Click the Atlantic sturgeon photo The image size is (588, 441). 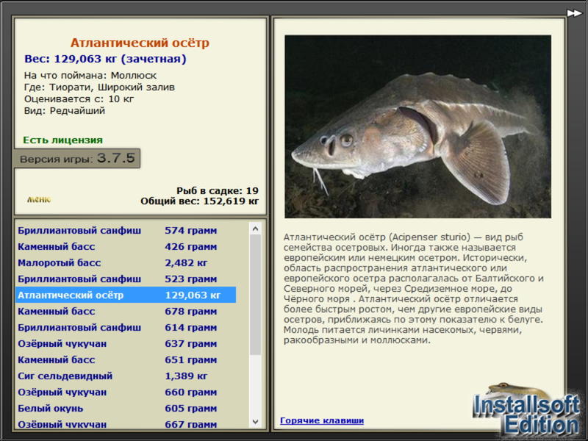[x=417, y=126]
